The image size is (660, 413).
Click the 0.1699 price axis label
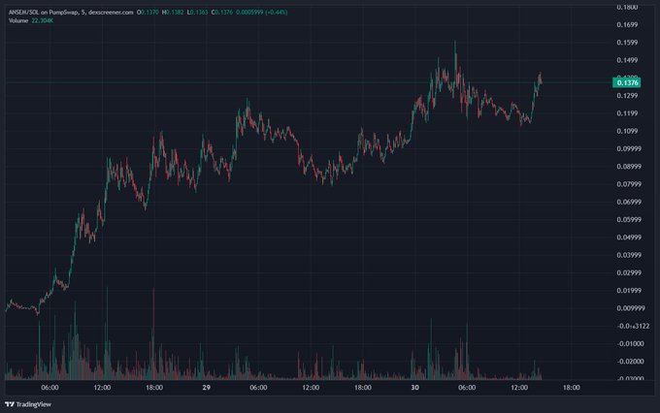627,24
